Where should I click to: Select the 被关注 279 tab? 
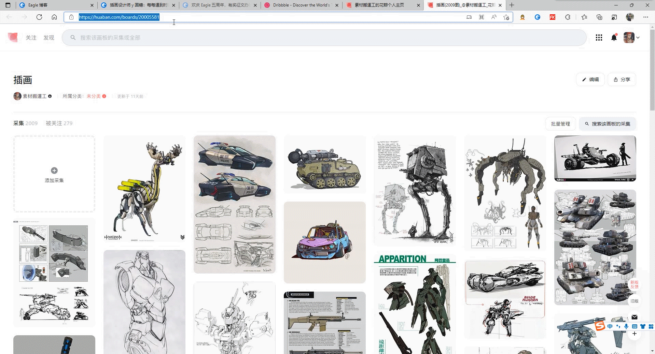[x=59, y=123]
